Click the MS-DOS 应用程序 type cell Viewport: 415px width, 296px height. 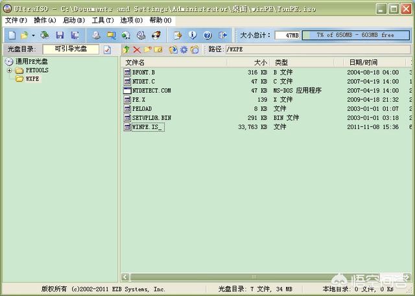(x=297, y=91)
